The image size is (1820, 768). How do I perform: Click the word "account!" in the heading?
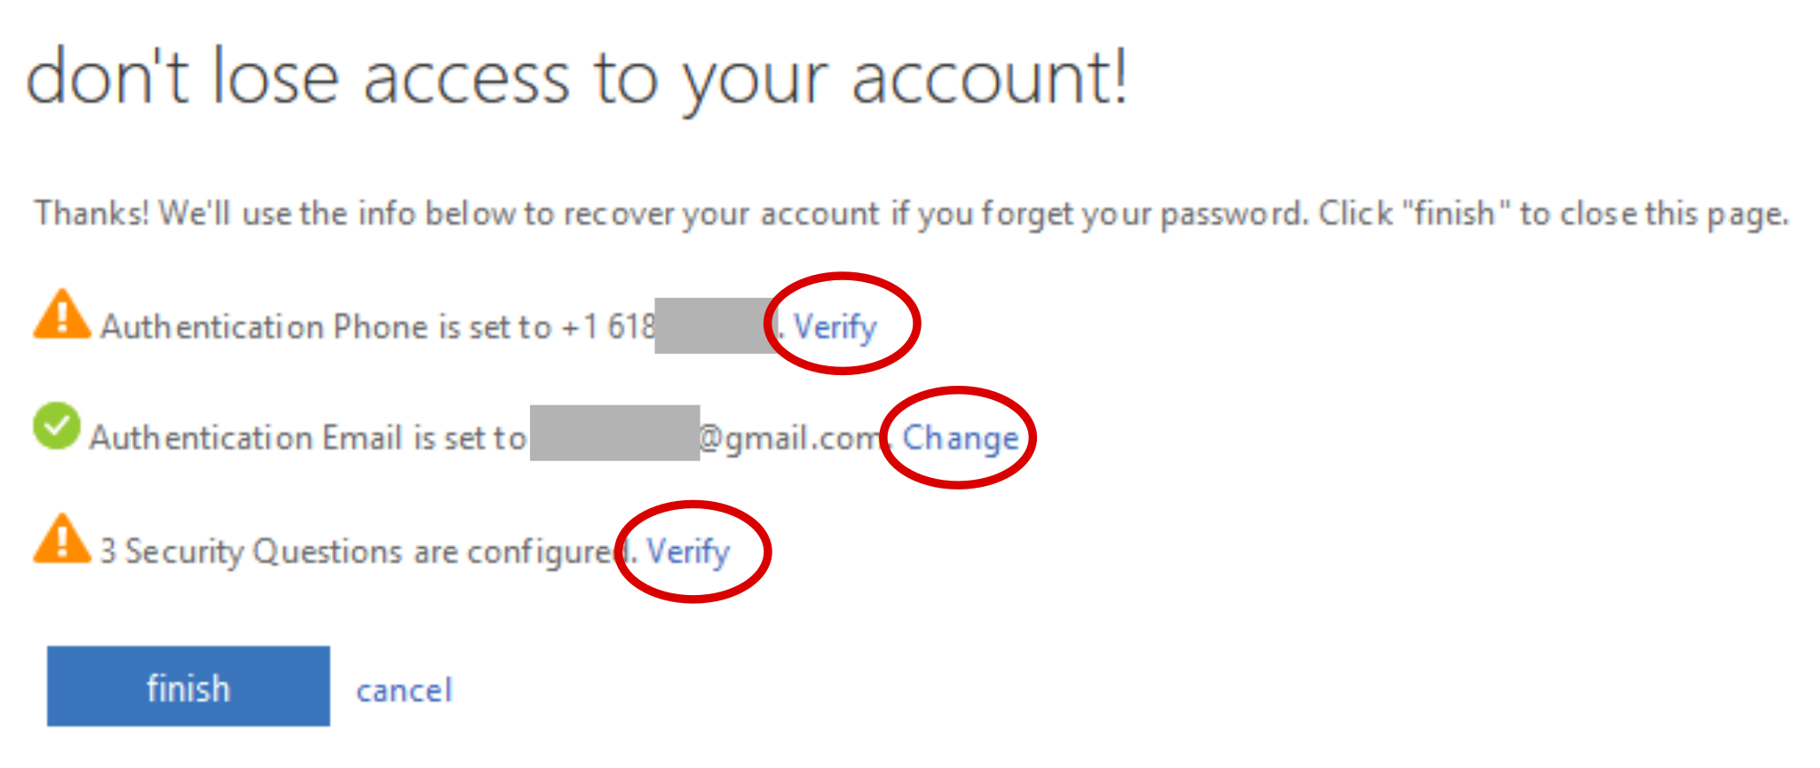[x=989, y=80]
